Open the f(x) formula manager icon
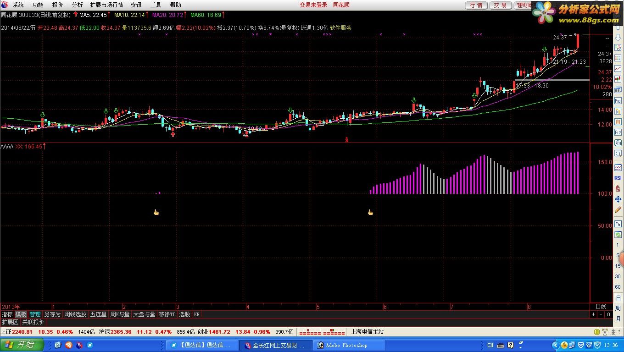Screen dimensions: 624x352 [618, 143]
